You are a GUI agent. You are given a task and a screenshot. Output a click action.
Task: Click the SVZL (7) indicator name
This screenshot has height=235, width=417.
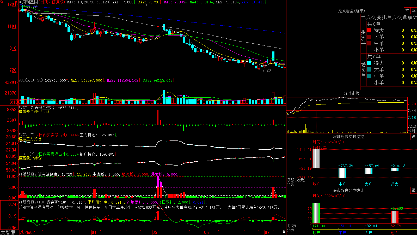pos(26,135)
